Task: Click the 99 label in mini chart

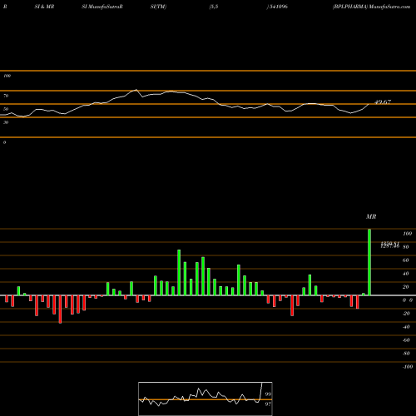Action: coord(268,394)
